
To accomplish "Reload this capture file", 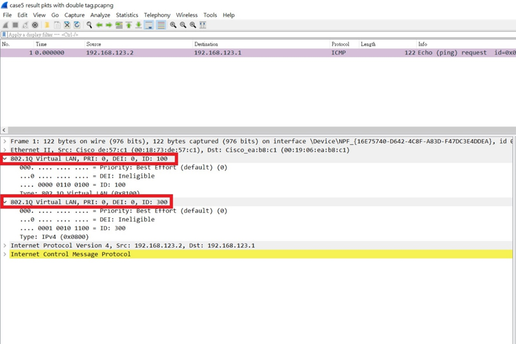I will pos(77,25).
